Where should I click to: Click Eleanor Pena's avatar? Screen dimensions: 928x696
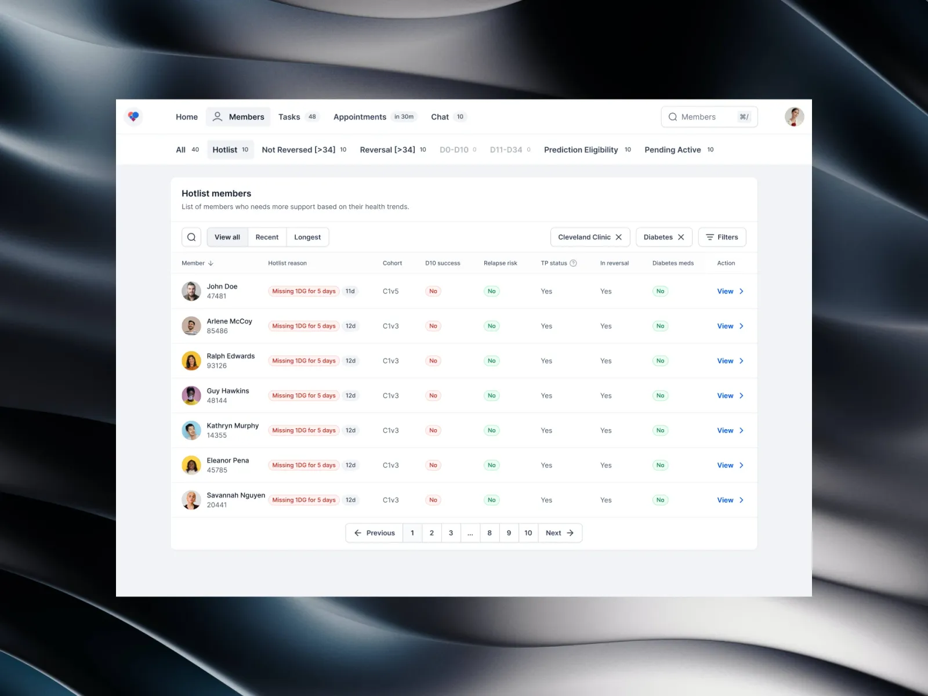coord(191,465)
